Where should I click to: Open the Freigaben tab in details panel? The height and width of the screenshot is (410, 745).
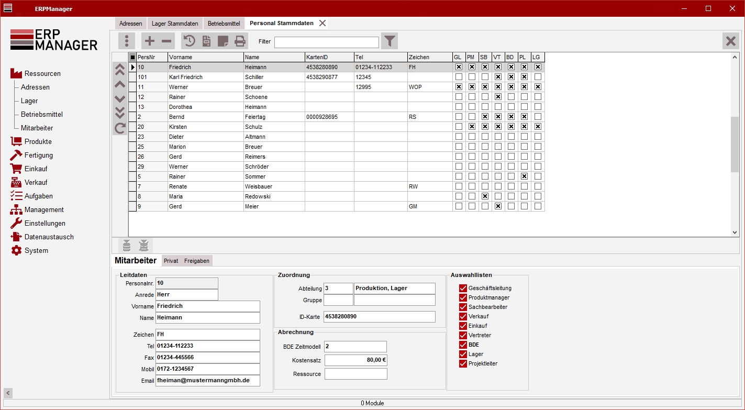[197, 261]
